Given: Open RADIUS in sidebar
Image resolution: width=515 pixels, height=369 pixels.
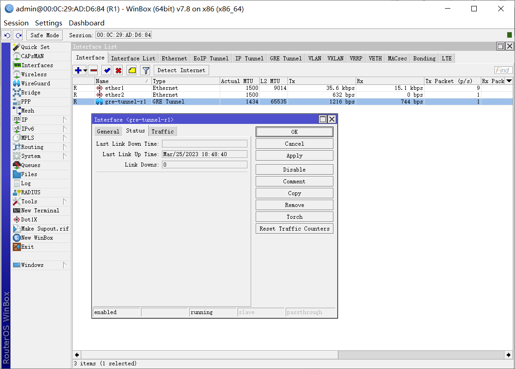Looking at the screenshot, I should coord(41,192).
